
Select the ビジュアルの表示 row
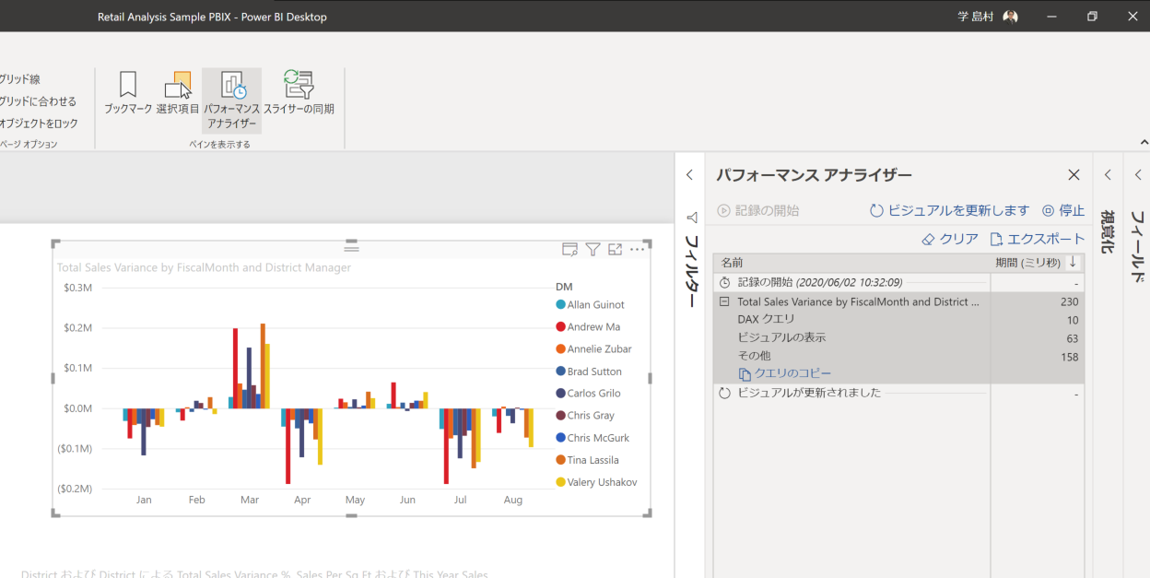(x=898, y=338)
